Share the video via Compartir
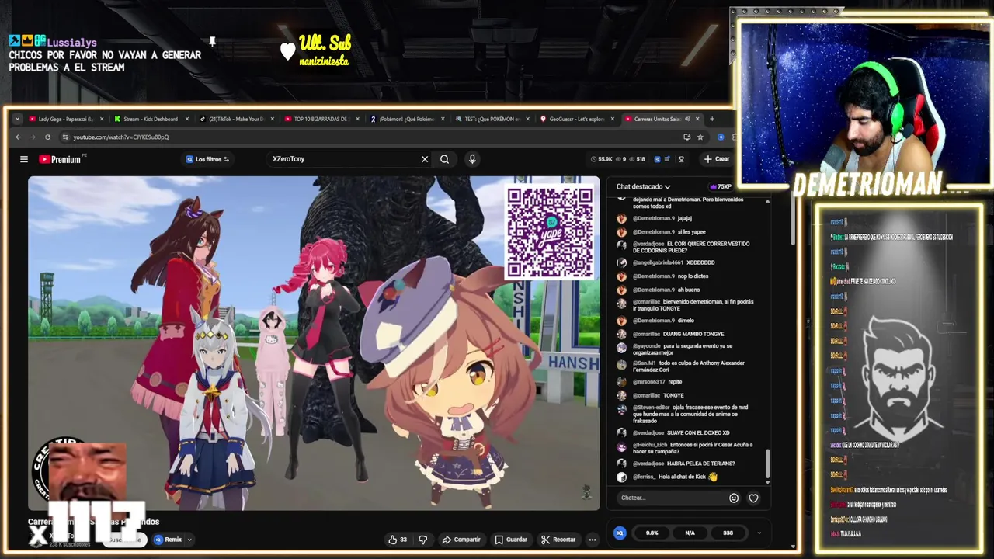The width and height of the screenshot is (994, 559). (461, 540)
